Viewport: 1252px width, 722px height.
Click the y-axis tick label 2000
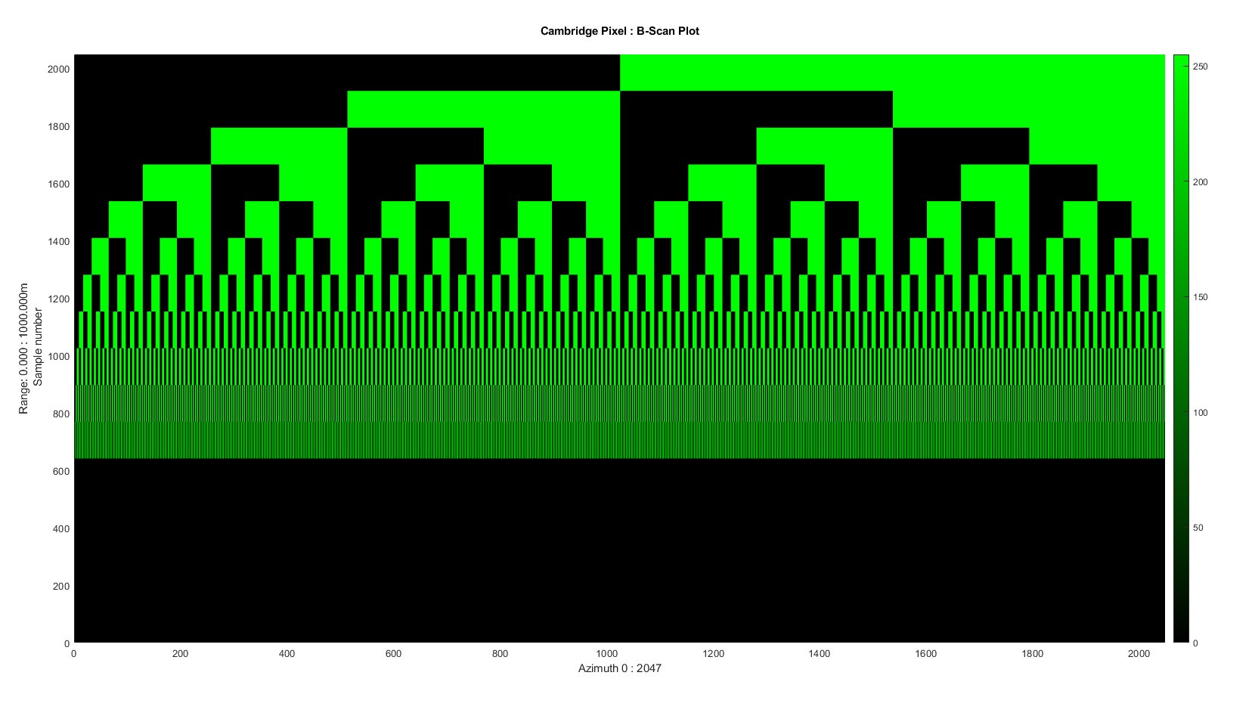point(58,69)
